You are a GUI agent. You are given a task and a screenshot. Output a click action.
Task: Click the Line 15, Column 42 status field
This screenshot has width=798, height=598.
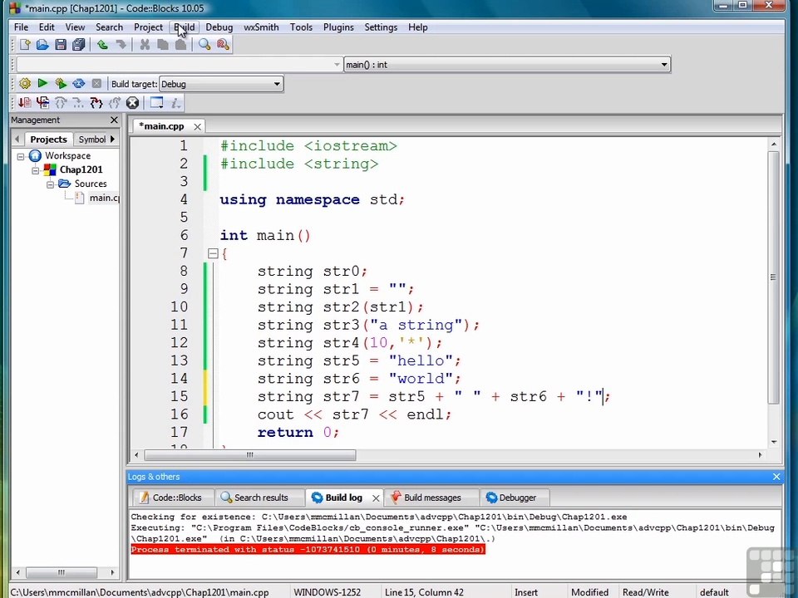[x=424, y=592]
